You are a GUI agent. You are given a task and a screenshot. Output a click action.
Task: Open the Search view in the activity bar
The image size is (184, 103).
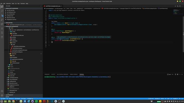(x=2, y=11)
